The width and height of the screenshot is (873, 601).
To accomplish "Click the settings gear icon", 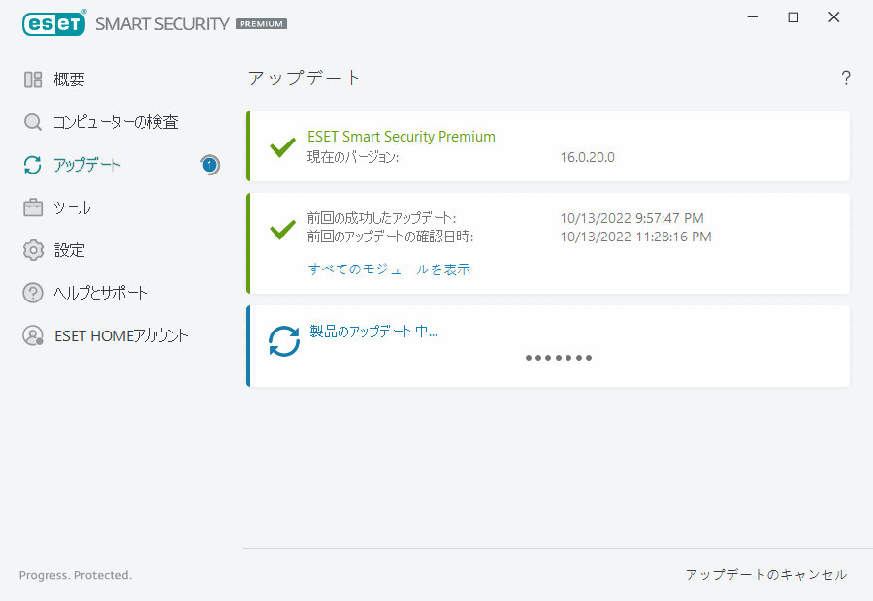I will (33, 250).
